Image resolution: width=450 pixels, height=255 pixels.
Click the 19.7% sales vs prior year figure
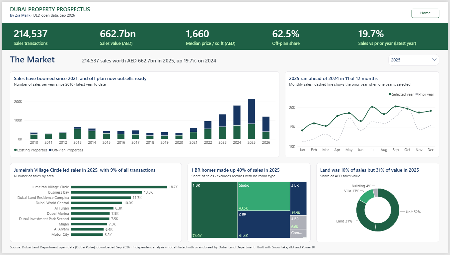click(x=371, y=34)
